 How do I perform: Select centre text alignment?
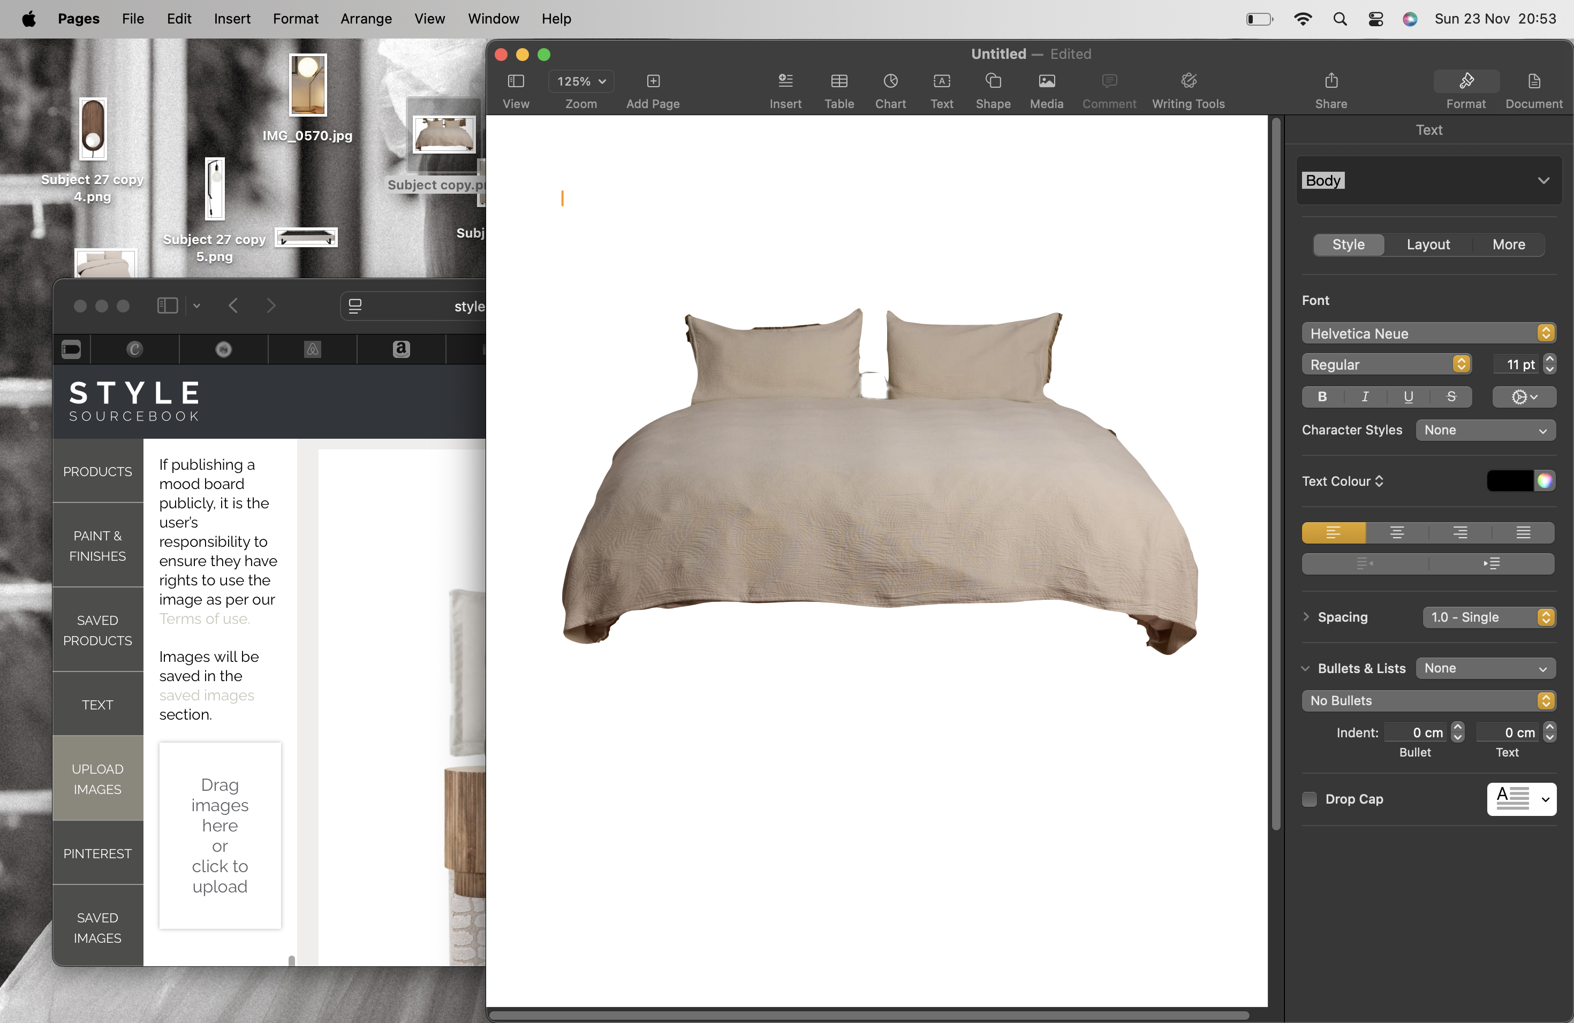[1397, 533]
